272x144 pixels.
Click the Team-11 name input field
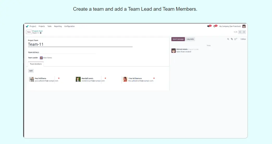(80, 44)
